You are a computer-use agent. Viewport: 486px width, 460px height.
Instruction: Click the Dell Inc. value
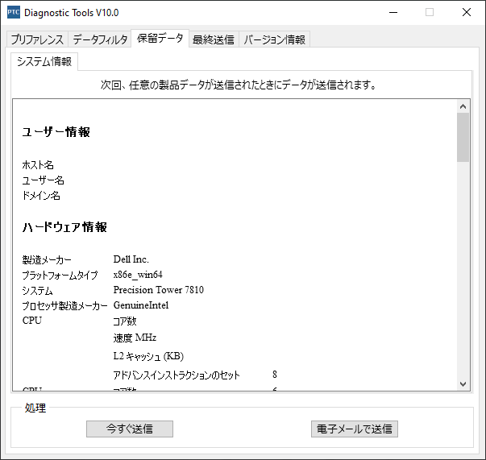tap(131, 259)
